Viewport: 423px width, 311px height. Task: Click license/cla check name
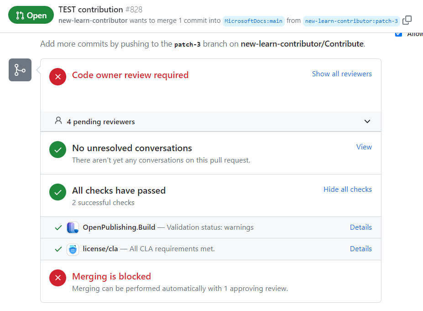pos(100,248)
